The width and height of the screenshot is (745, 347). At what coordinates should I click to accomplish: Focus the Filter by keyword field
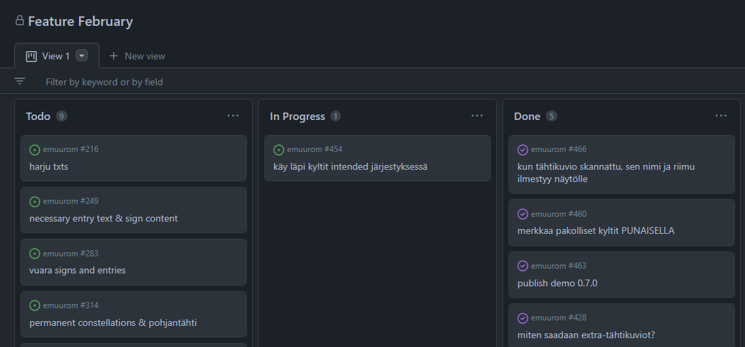pyautogui.click(x=104, y=82)
